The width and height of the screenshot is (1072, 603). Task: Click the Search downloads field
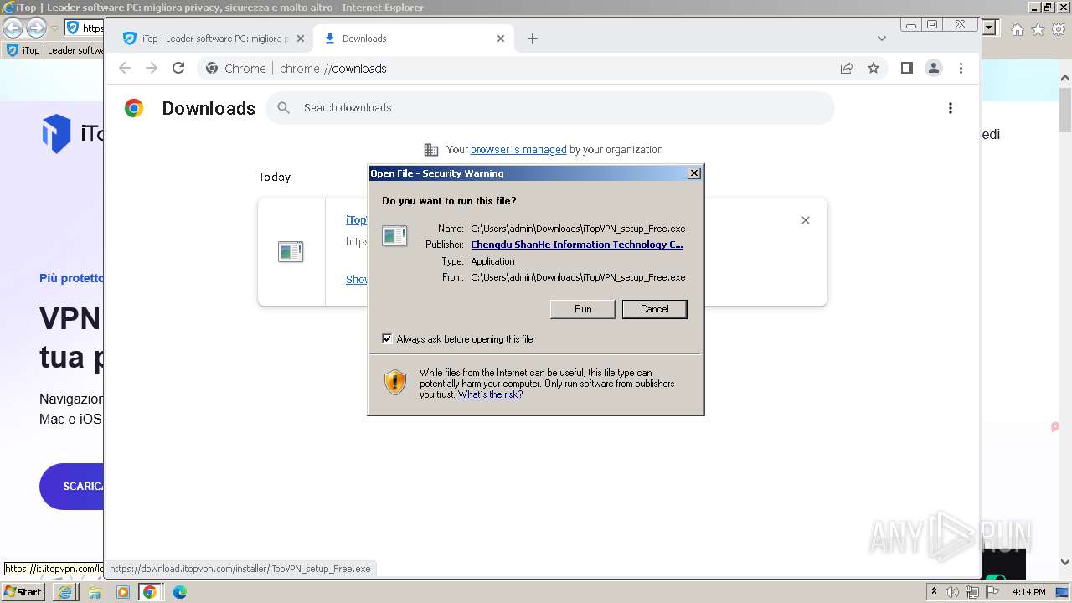550,108
